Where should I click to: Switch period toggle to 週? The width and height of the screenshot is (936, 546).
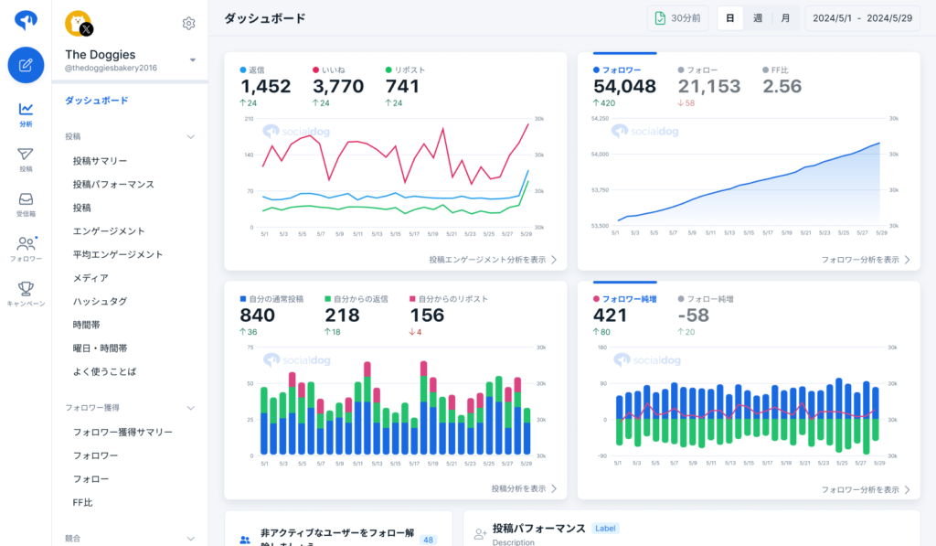click(758, 18)
